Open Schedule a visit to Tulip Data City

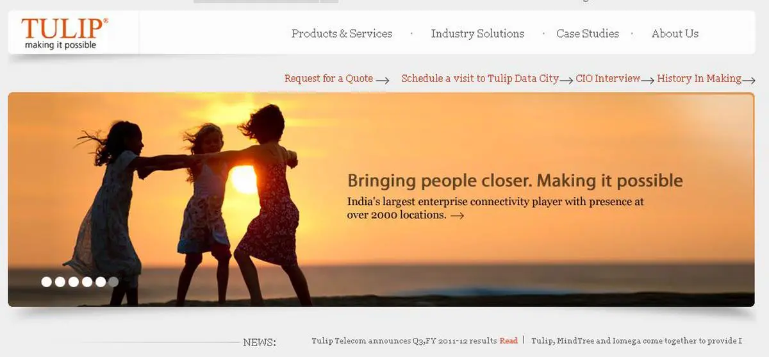click(480, 78)
